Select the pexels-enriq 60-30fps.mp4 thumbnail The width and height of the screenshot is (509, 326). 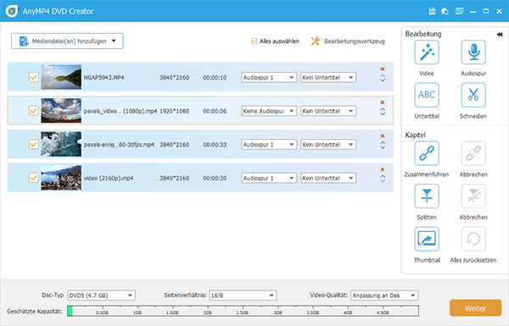61,144
